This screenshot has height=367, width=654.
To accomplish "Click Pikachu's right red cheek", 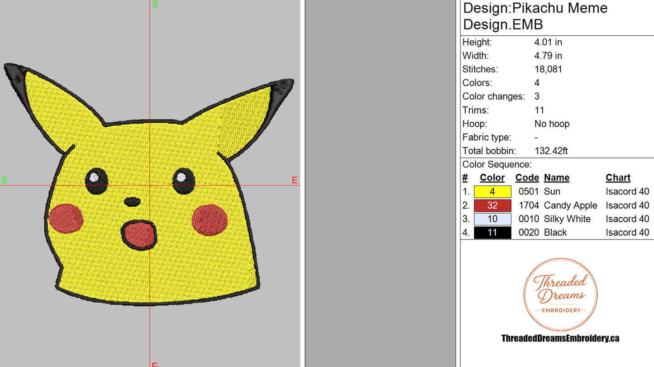I will click(210, 219).
